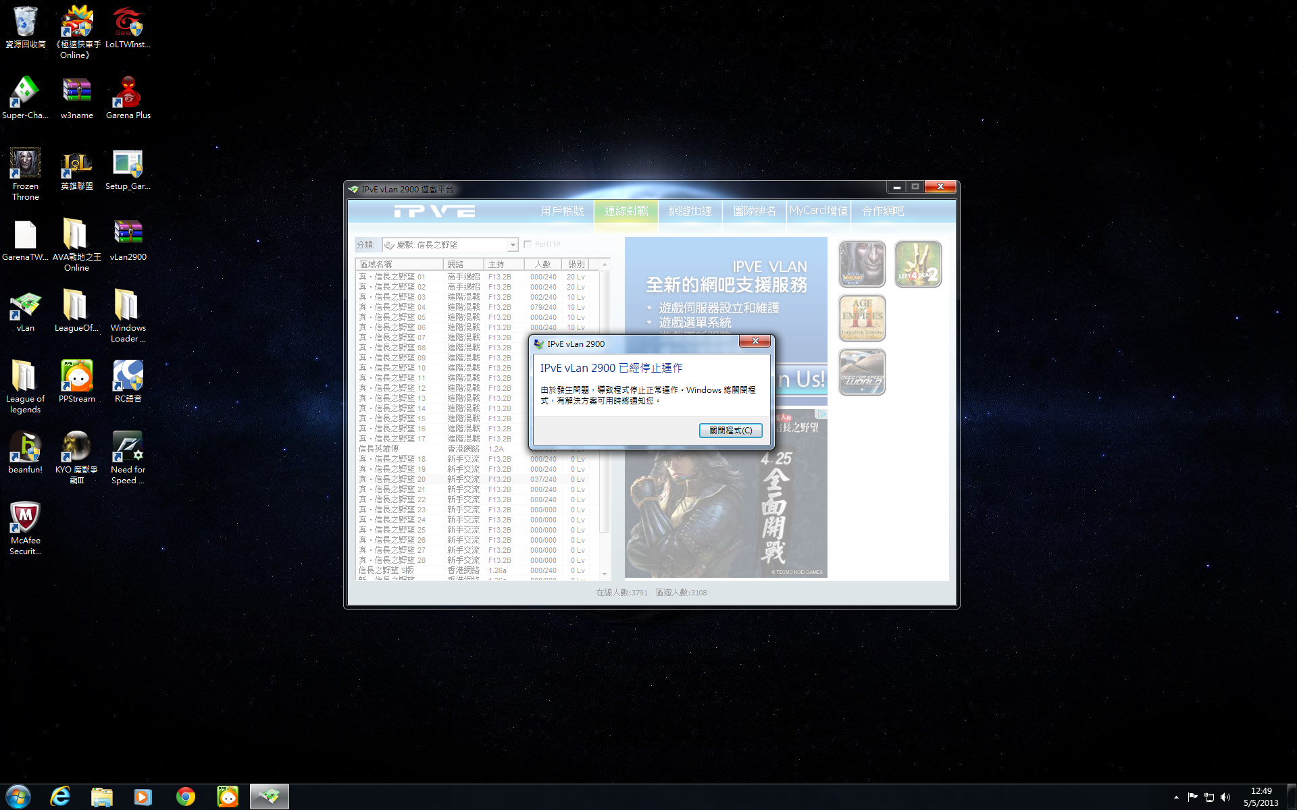The height and width of the screenshot is (810, 1297).
Task: Select the Age of Empires II icon
Action: point(861,318)
